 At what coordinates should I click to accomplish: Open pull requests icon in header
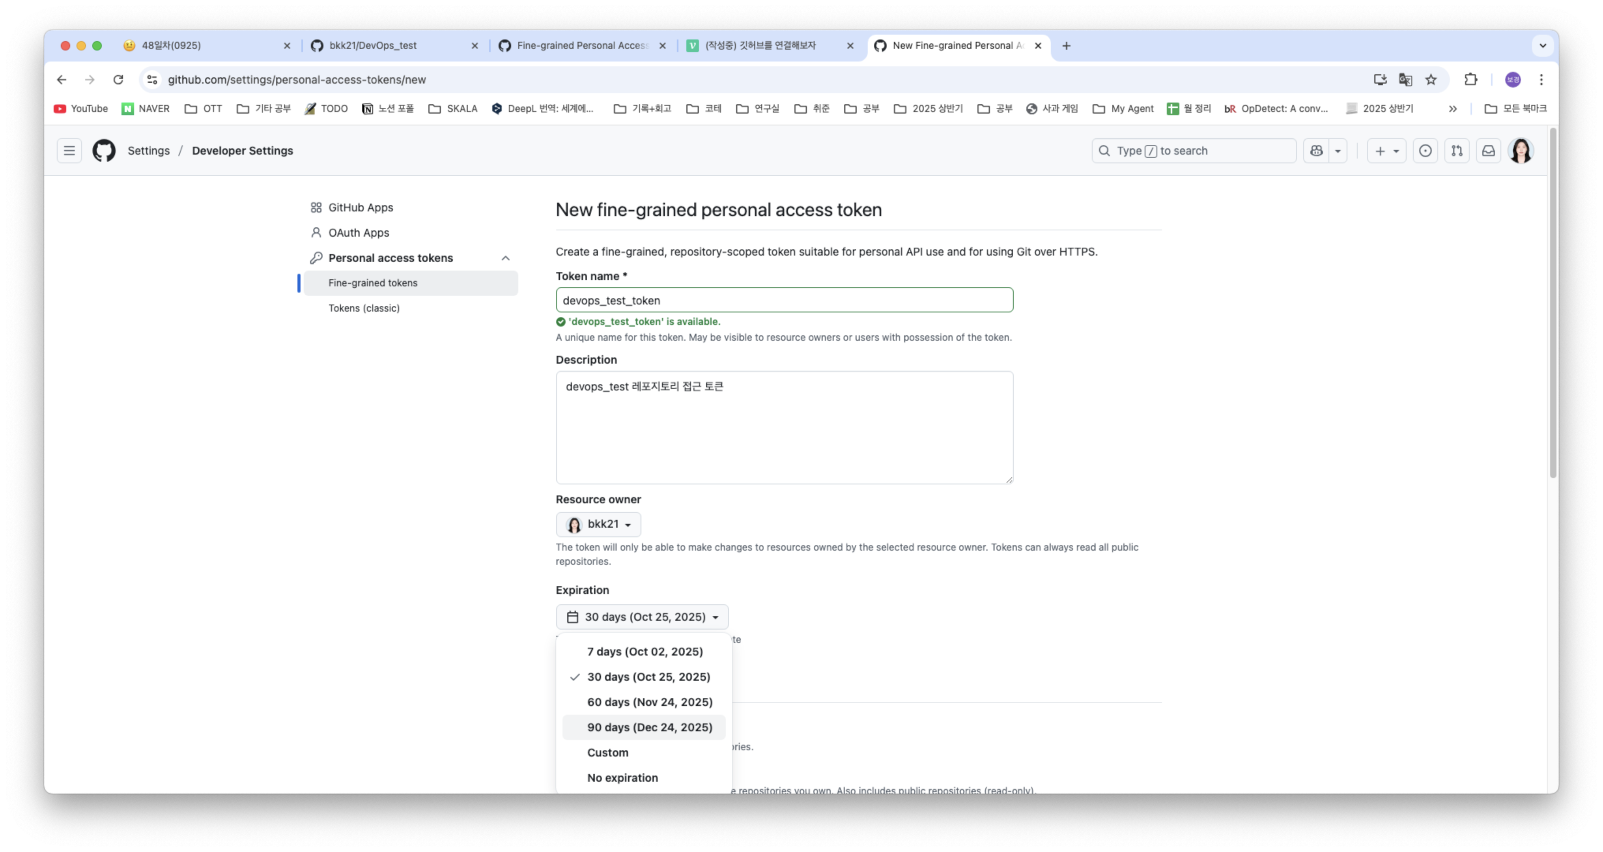1457,151
